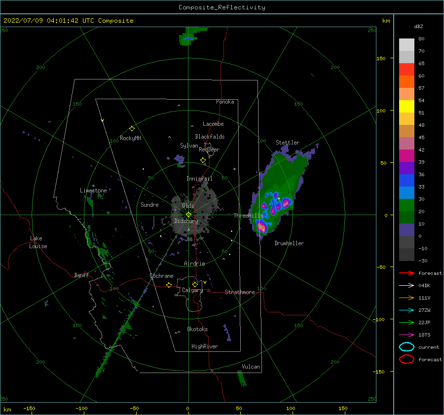The image size is (444, 415).
Task: Click the Composite_Reflectivity title text
Action: [x=222, y=7]
